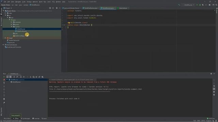Expand the second package under java

12,24
